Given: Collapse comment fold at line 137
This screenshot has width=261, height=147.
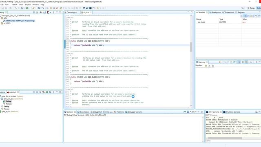Looking at the screenshot, I should point(69,53).
